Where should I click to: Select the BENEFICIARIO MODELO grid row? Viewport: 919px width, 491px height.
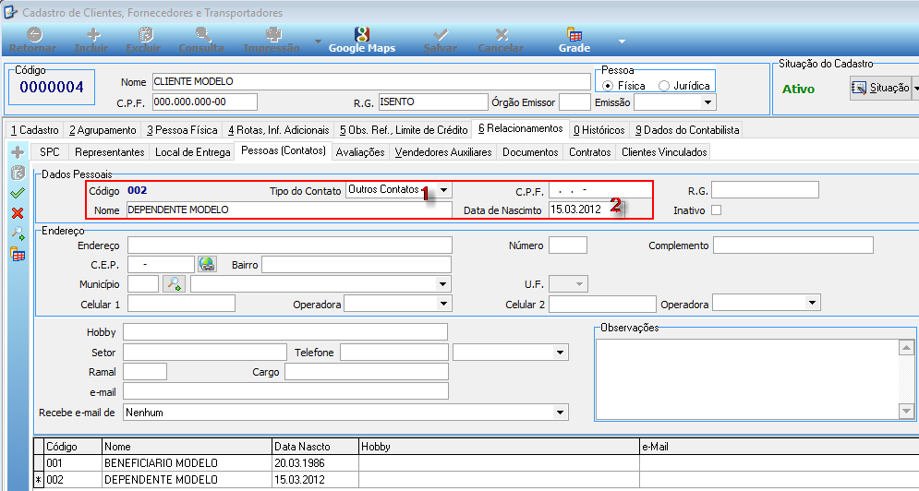(x=476, y=463)
